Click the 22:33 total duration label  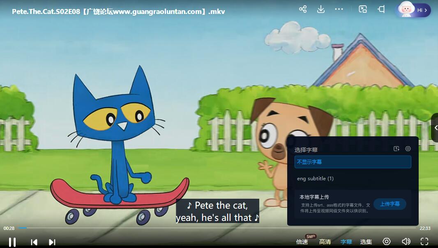(x=425, y=228)
